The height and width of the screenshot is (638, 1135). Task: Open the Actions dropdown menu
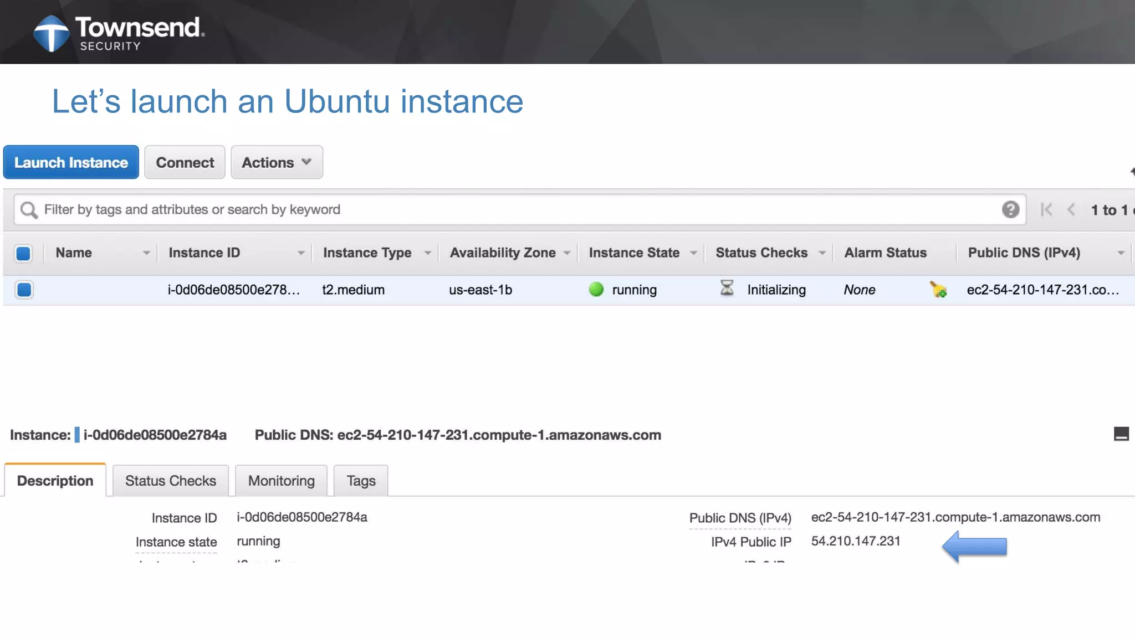coord(277,162)
